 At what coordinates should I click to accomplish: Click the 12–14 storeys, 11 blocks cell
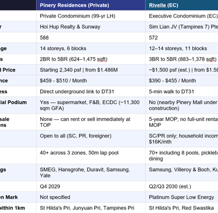pos(182,48)
